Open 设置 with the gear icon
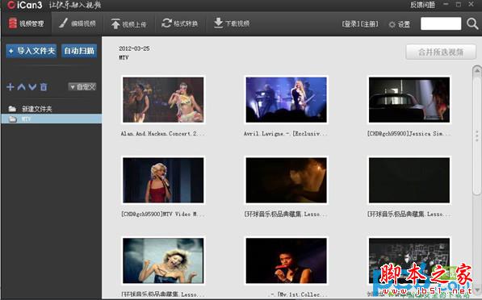This screenshot has width=482, height=300. coord(400,24)
